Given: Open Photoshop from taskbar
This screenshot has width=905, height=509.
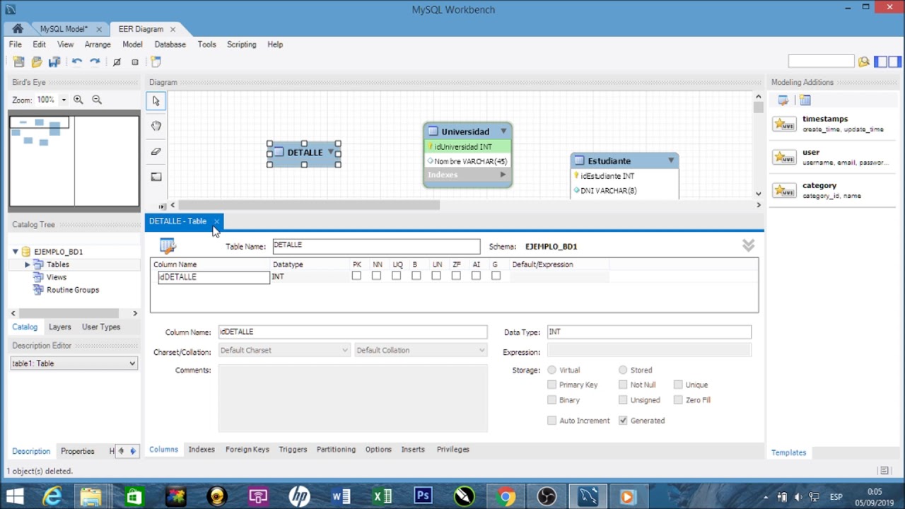Looking at the screenshot, I should click(423, 497).
